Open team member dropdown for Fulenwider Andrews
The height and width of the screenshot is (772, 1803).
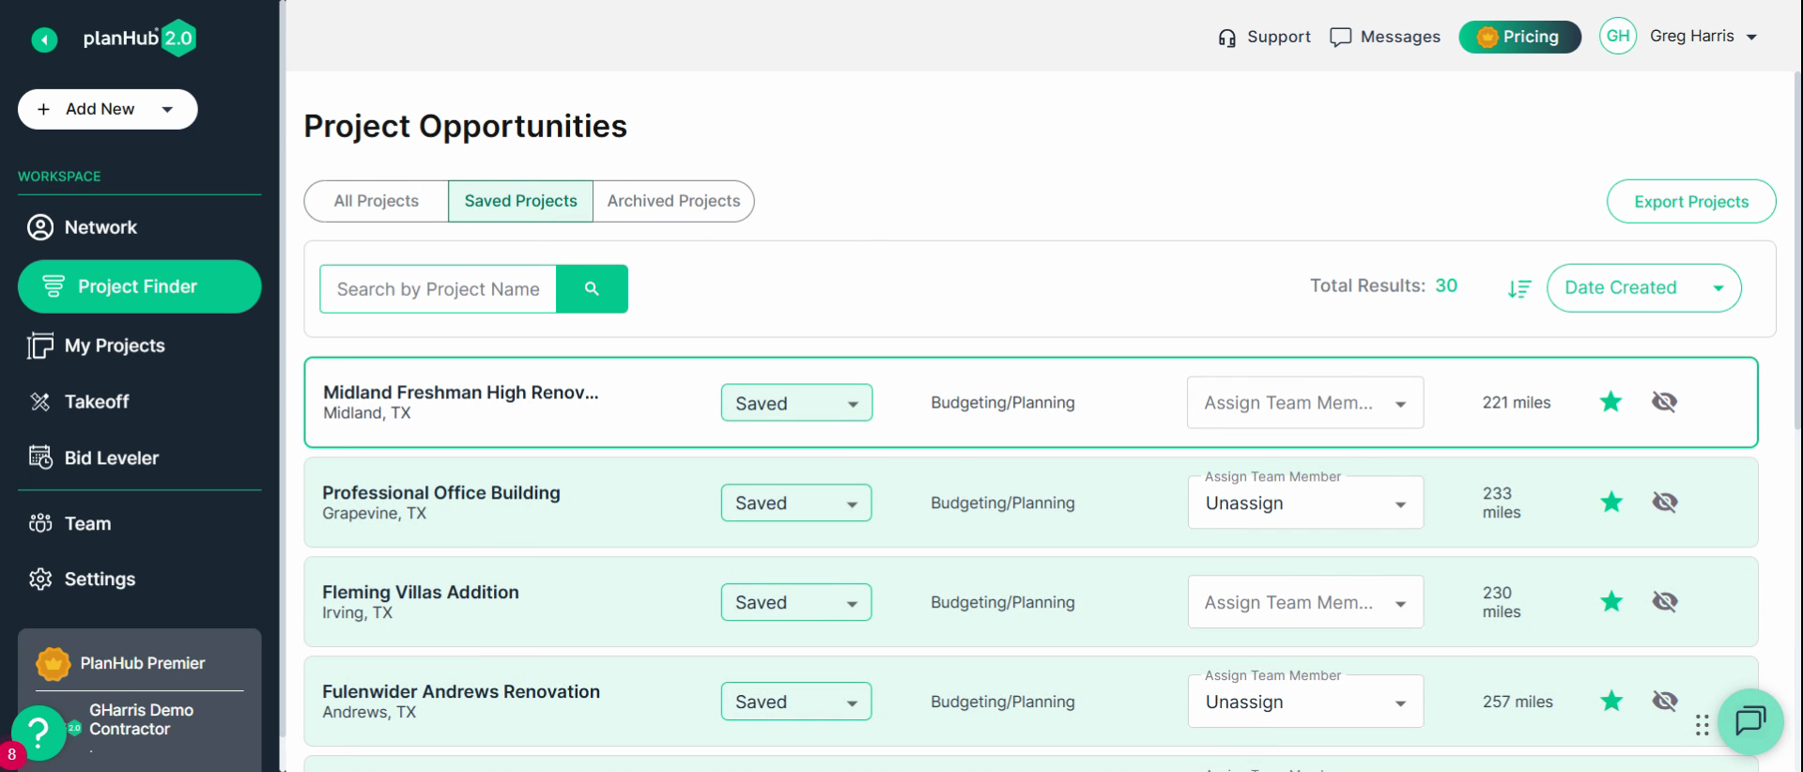click(x=1305, y=702)
